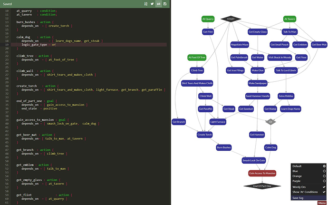This screenshot has height=205, width=328.
Task: Select the Talk To Lord Edwin node
Action: (286, 70)
